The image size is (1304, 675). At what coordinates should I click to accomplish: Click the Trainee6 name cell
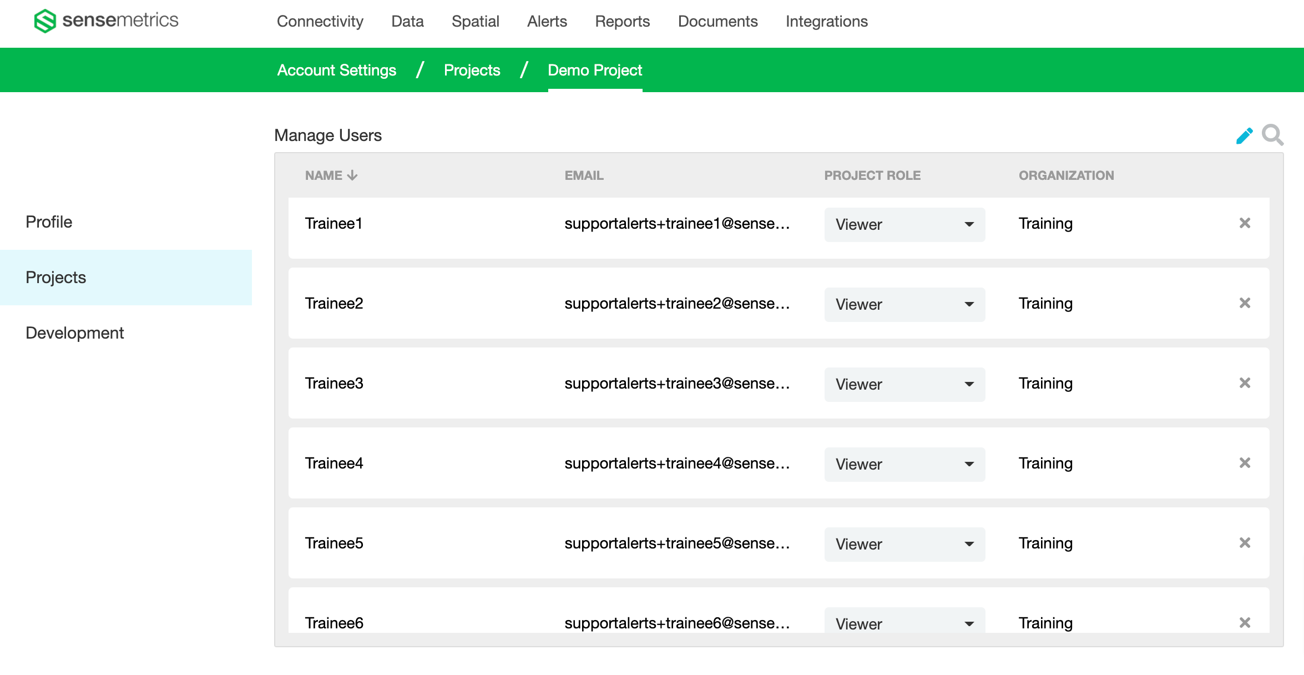[334, 623]
